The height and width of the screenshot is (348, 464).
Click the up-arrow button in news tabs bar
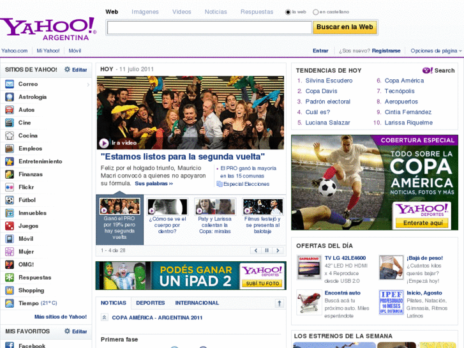tap(279, 303)
